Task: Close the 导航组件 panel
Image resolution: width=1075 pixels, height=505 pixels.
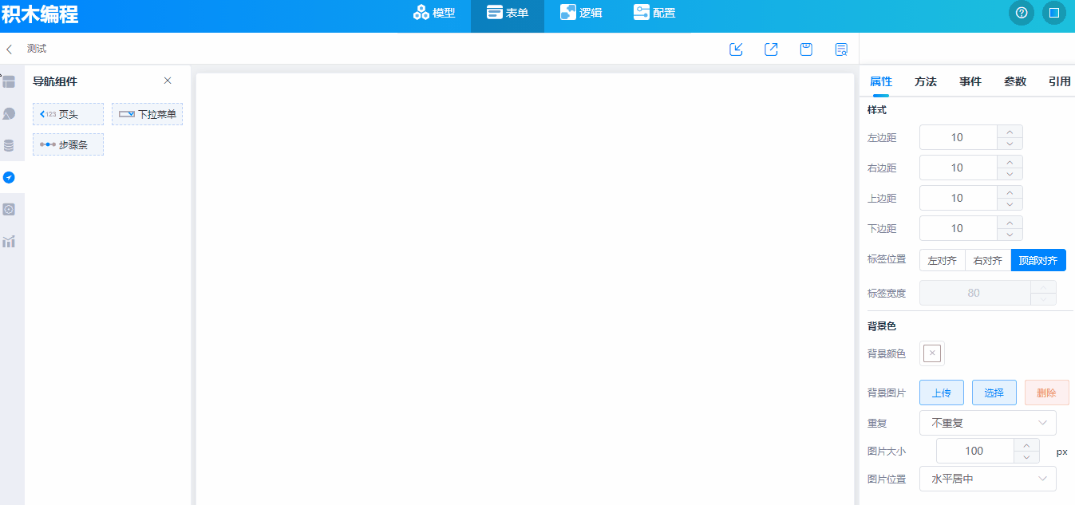Action: click(168, 81)
